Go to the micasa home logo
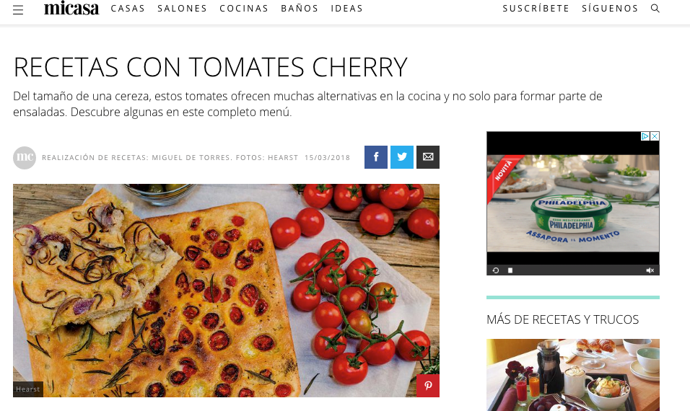 pyautogui.click(x=71, y=8)
